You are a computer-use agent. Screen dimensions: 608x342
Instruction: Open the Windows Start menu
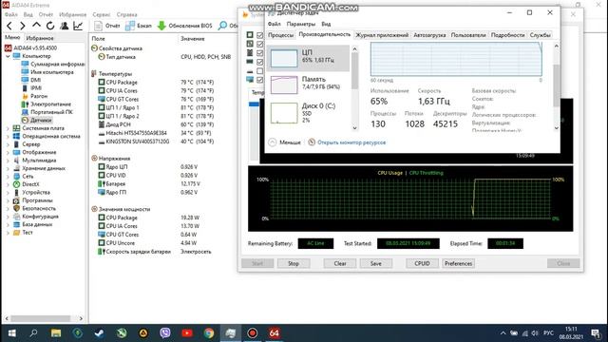coord(11,333)
